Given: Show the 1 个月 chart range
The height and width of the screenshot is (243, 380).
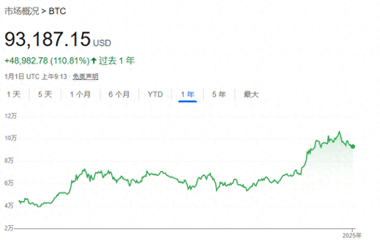Looking at the screenshot, I should click(x=80, y=94).
